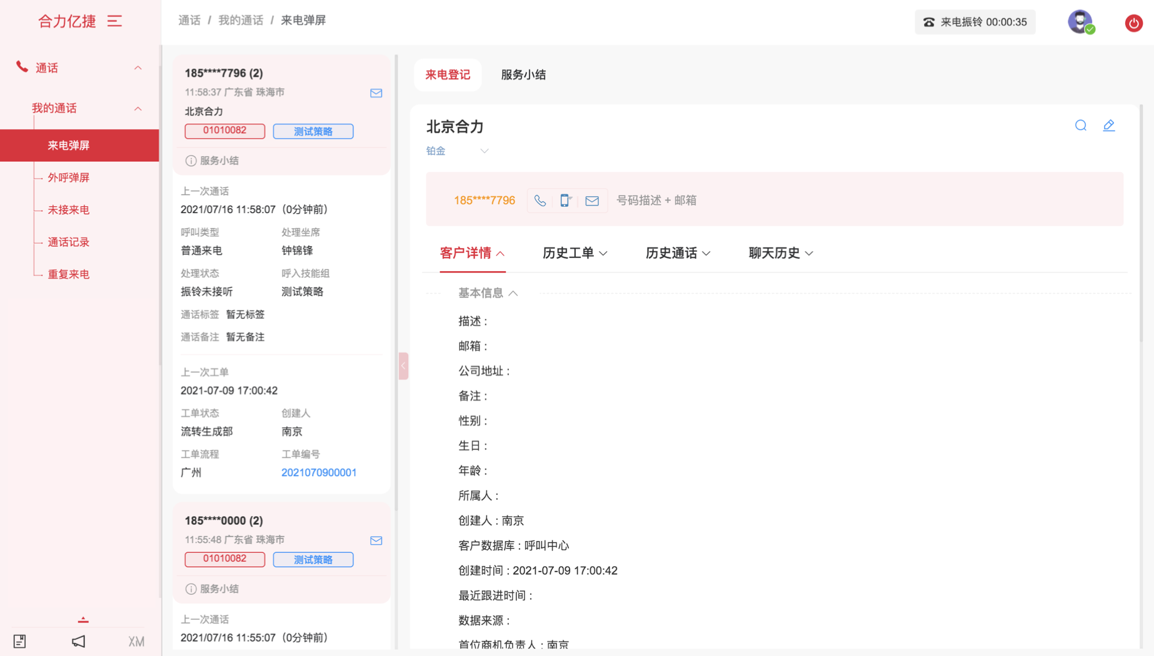
Task: Click the hamburger menu icon beside the logo
Action: coord(114,21)
